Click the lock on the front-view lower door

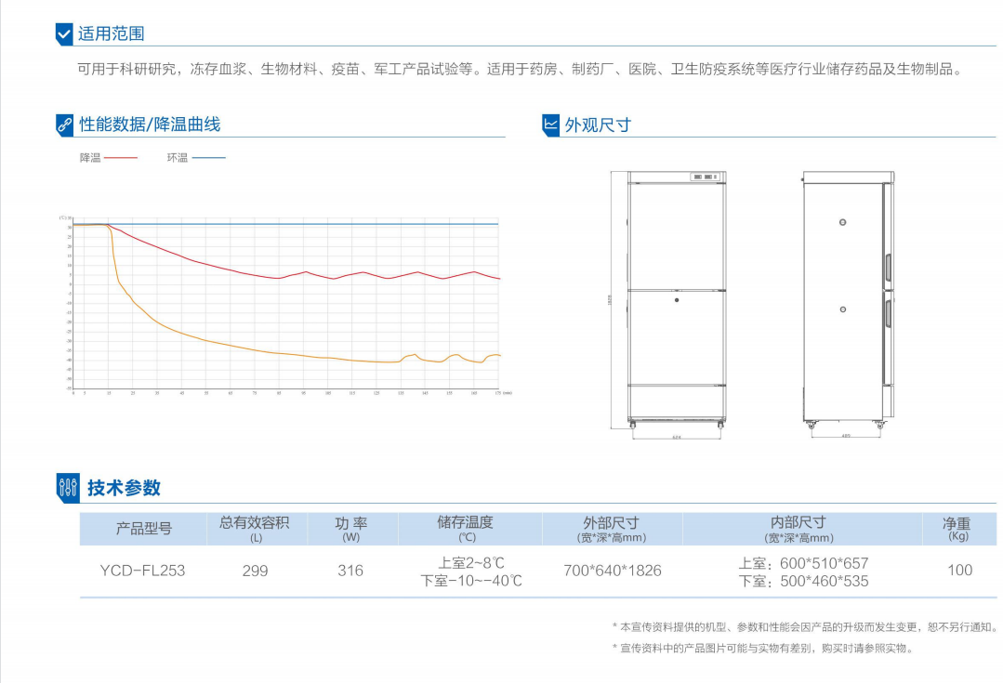pos(677,299)
